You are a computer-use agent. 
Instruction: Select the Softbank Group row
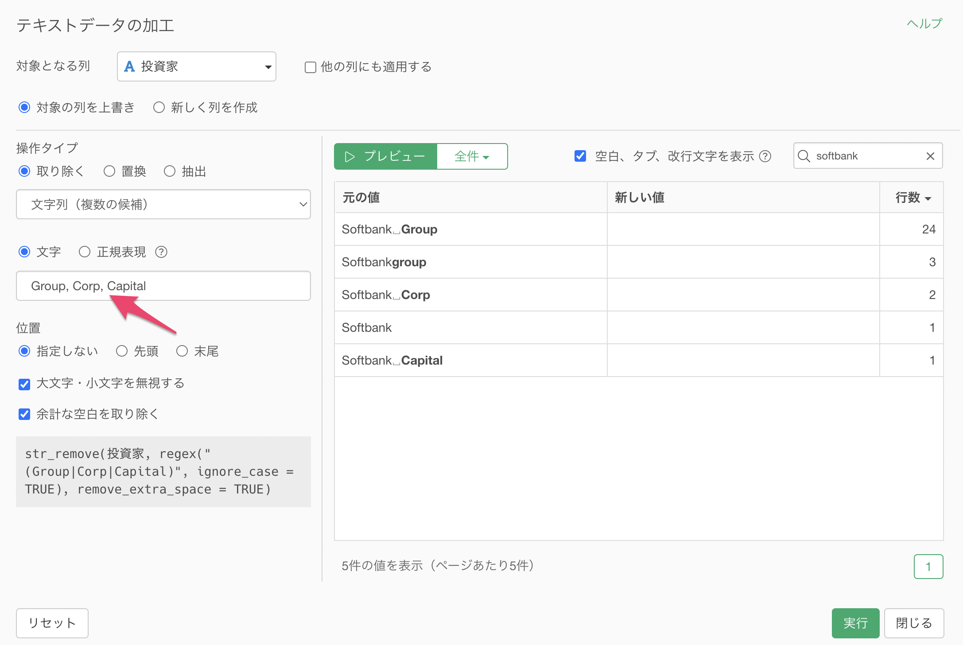(x=639, y=229)
